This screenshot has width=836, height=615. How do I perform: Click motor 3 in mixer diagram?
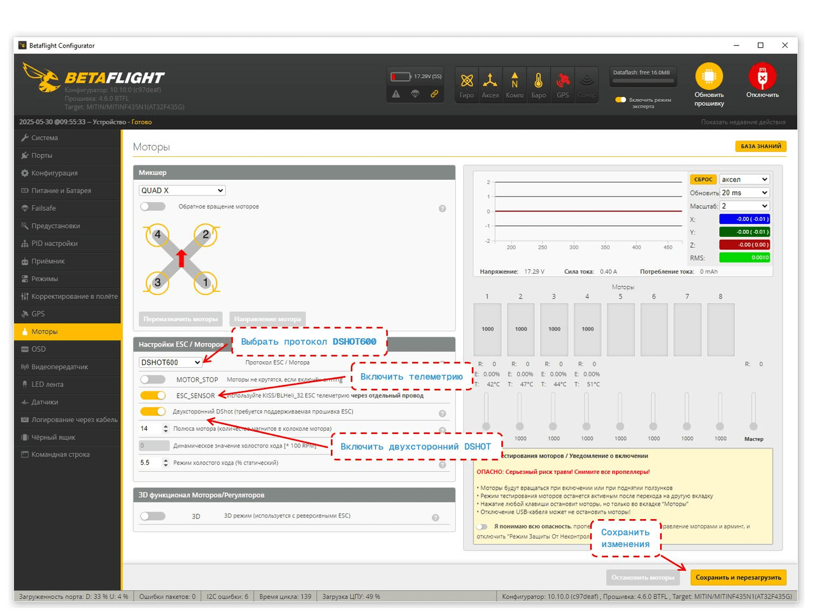[x=157, y=283]
